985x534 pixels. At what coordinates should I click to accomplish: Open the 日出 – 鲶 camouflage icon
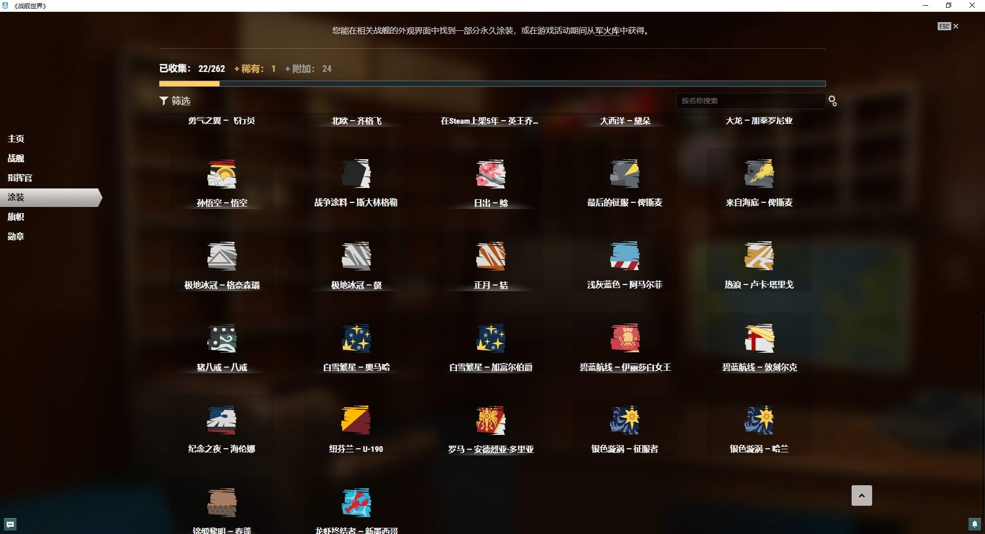[x=490, y=174]
